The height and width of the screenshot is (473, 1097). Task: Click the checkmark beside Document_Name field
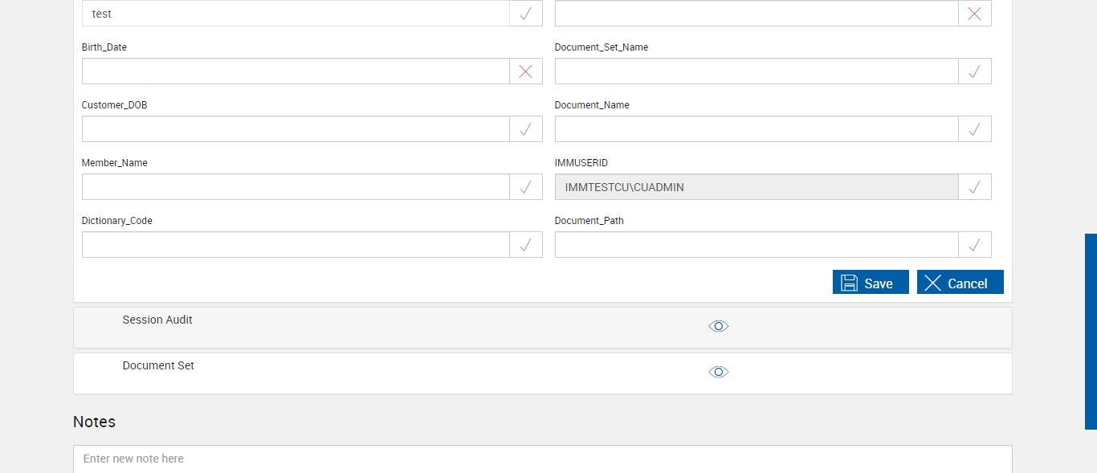click(974, 129)
